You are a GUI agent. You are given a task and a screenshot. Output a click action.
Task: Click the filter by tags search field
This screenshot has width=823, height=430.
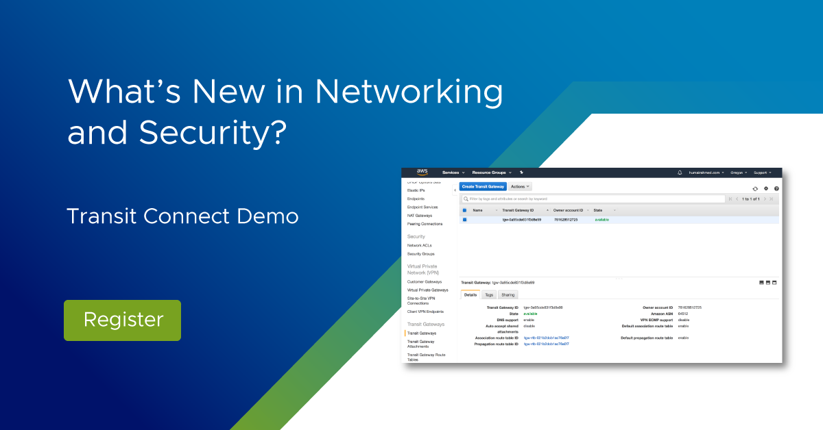pyautogui.click(x=593, y=199)
